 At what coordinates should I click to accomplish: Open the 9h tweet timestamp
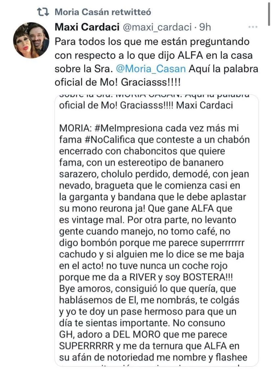pos(205,27)
